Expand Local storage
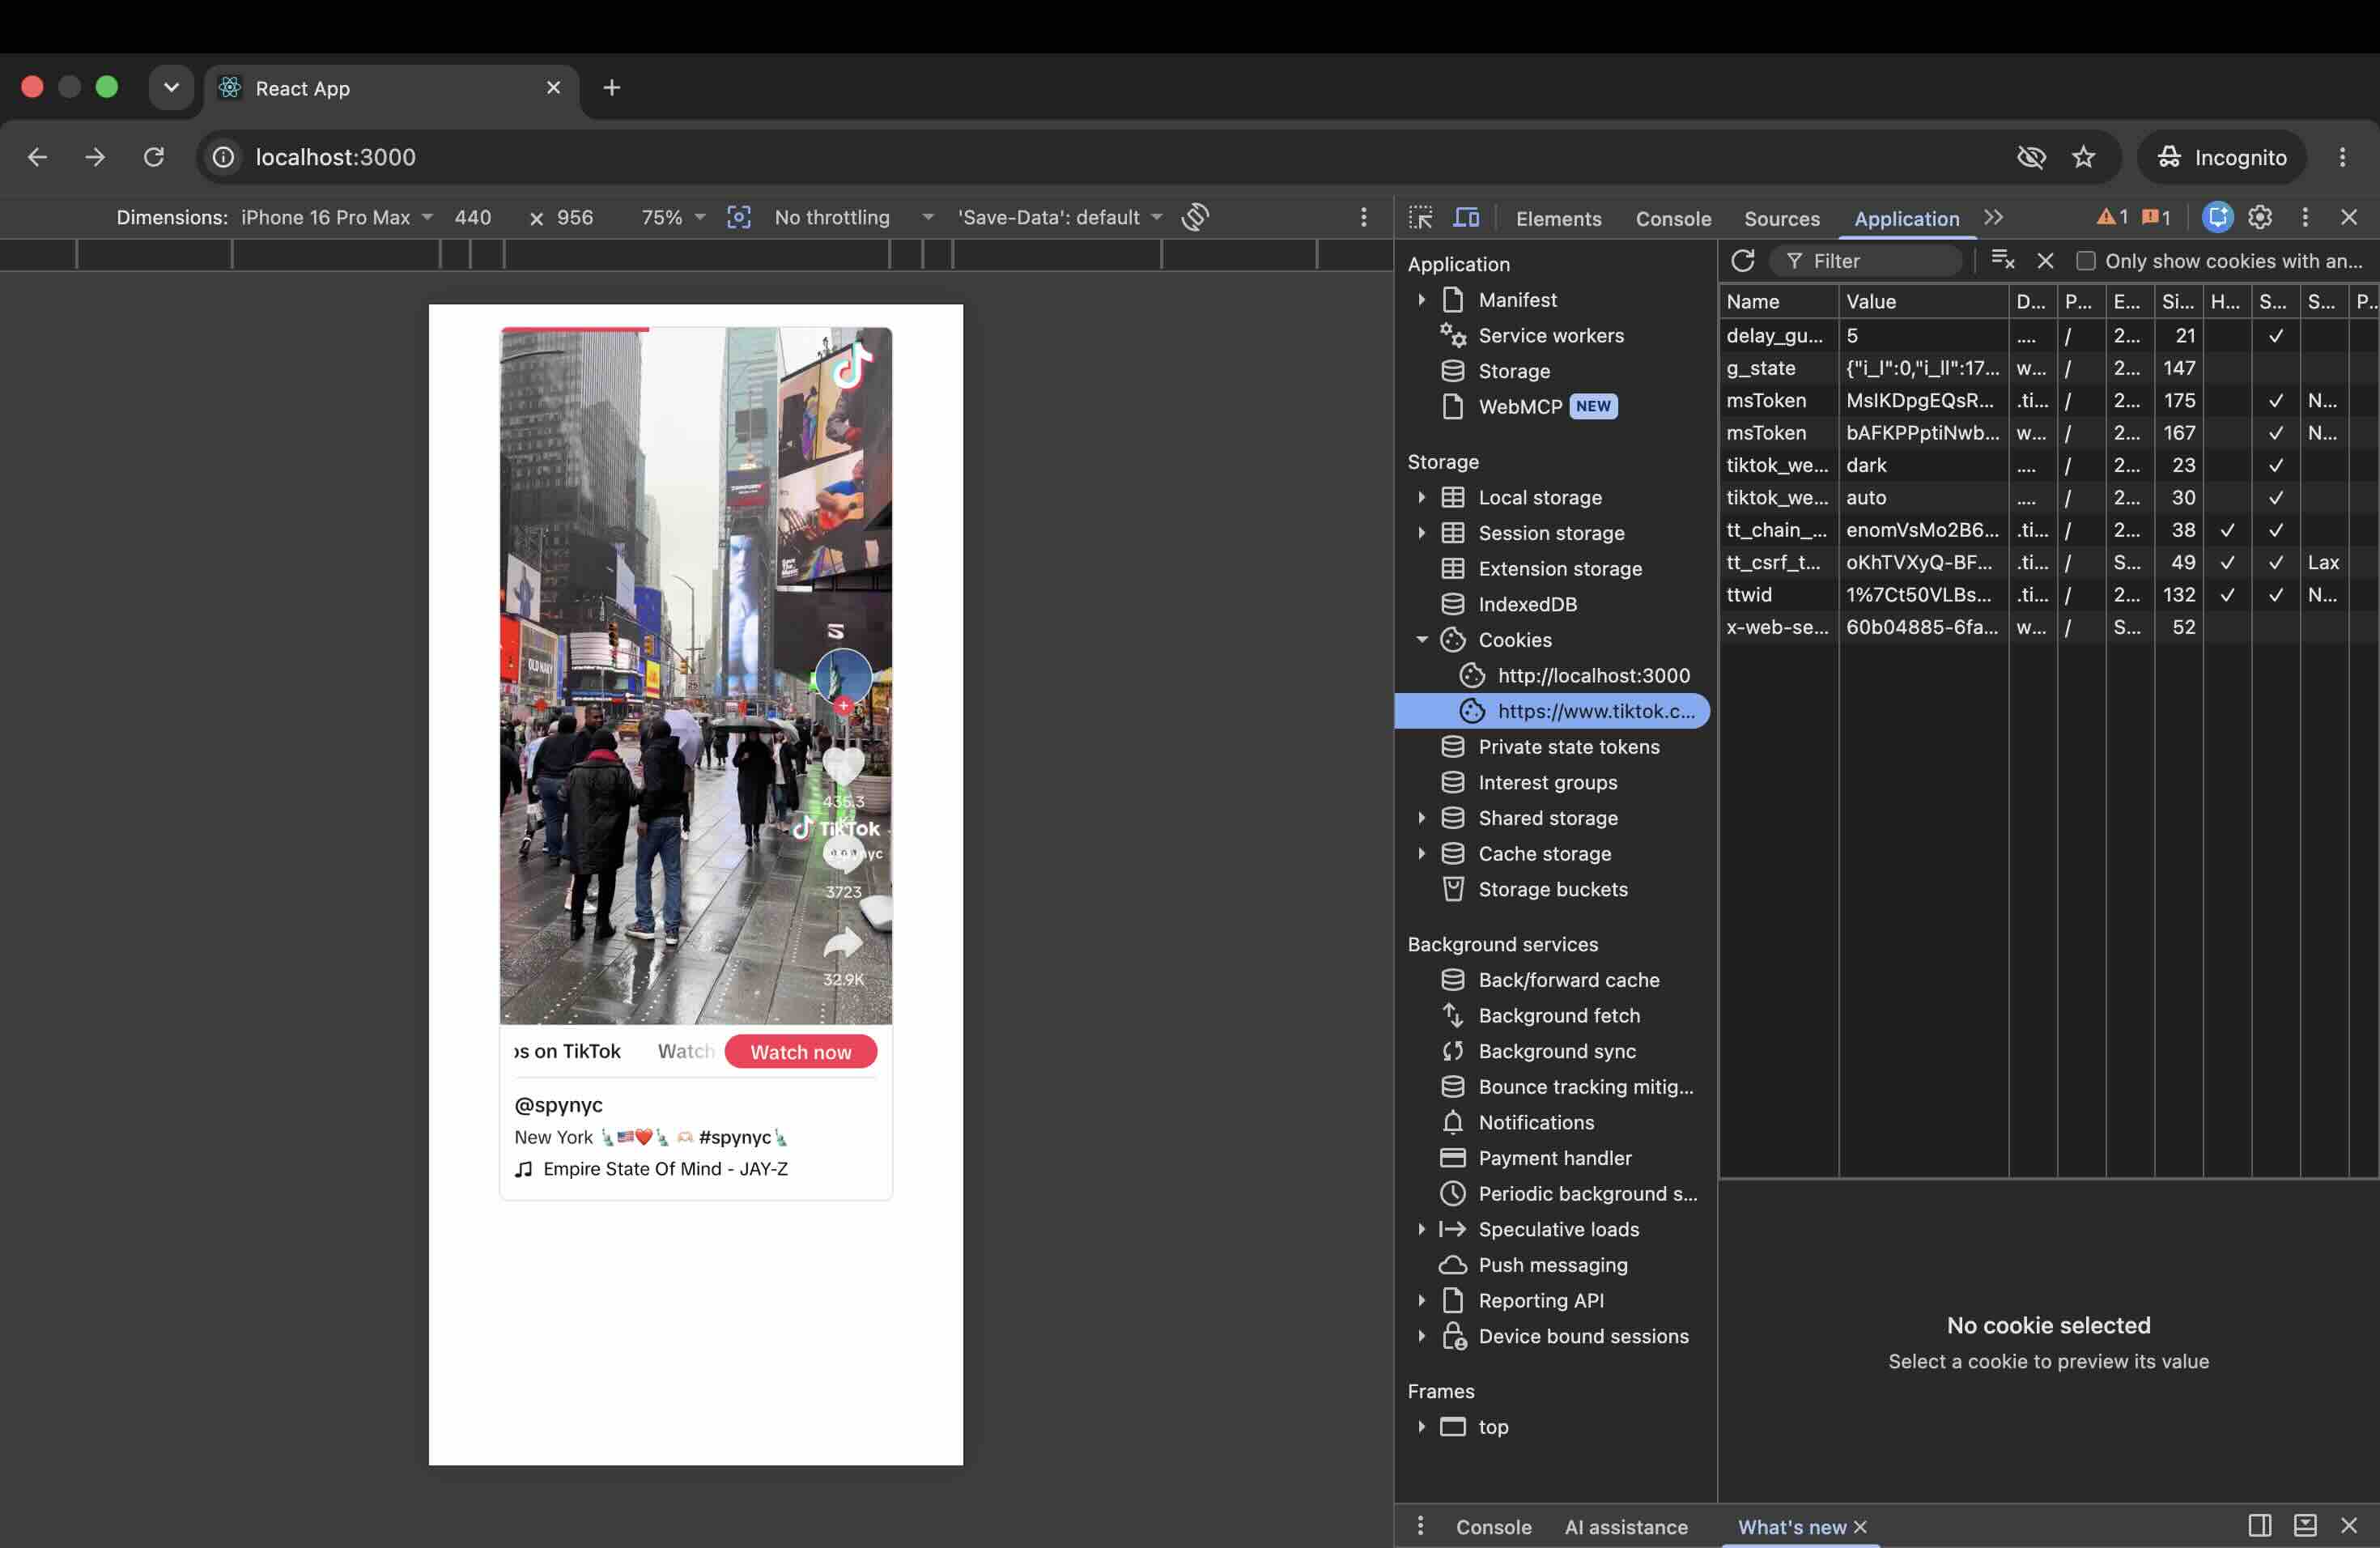This screenshot has width=2380, height=1548. pos(1421,497)
